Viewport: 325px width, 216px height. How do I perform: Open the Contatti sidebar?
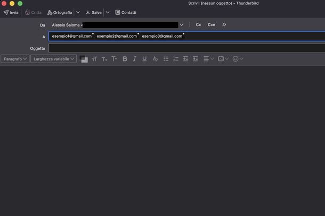pos(126,12)
